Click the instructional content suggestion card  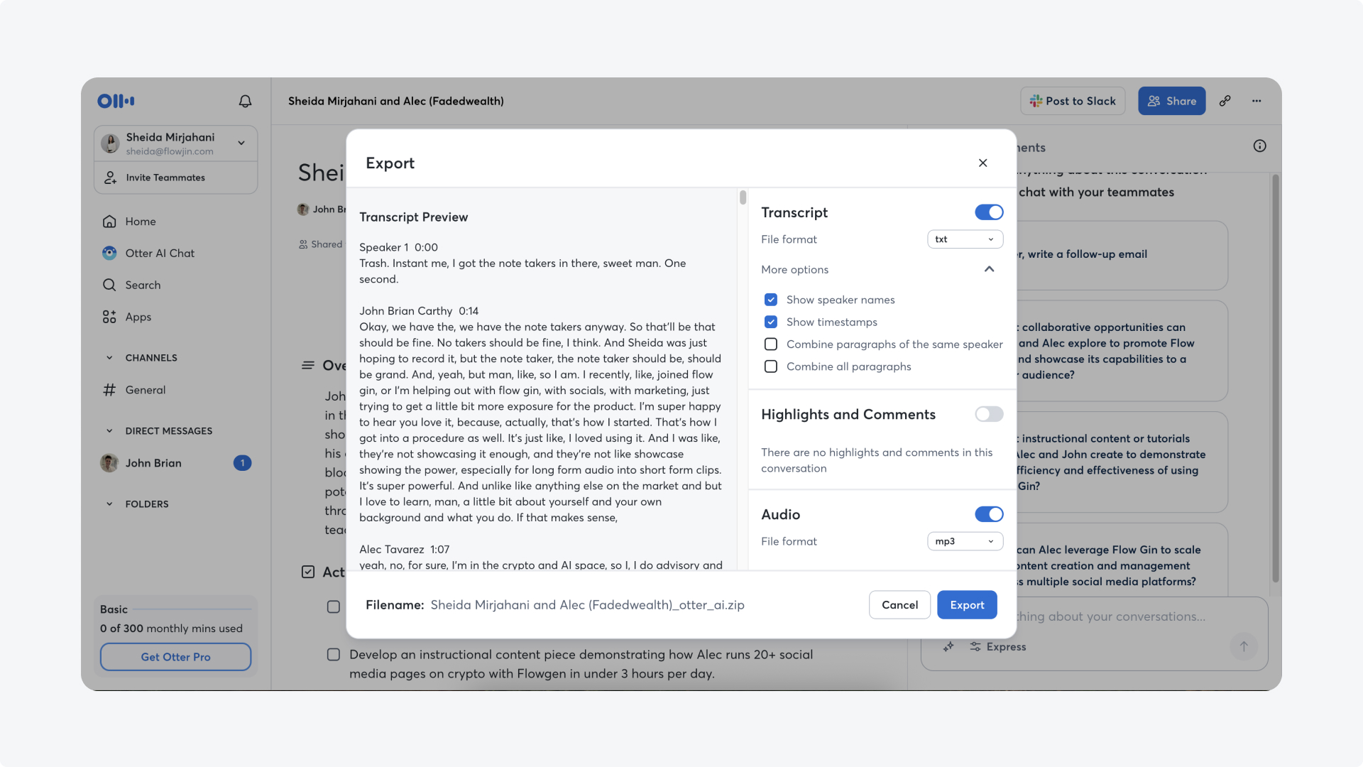pos(1122,462)
